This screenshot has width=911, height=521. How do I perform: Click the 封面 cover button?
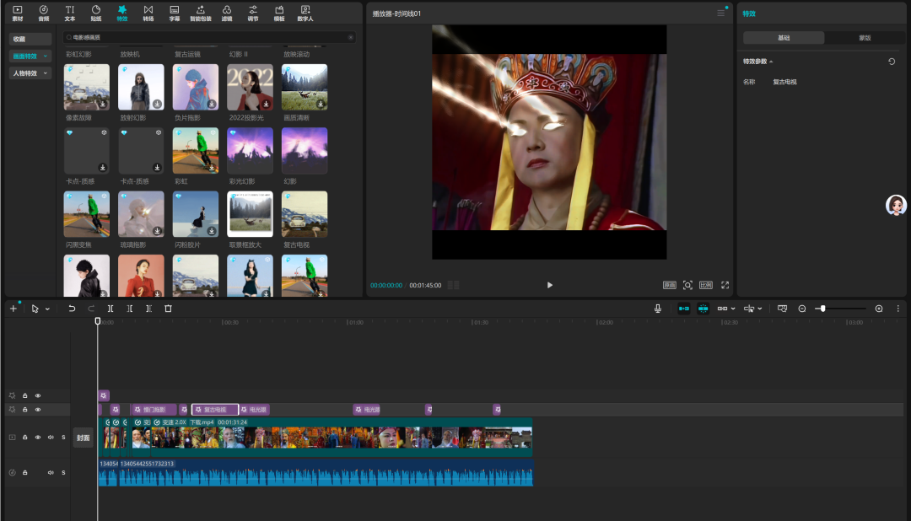(x=83, y=438)
